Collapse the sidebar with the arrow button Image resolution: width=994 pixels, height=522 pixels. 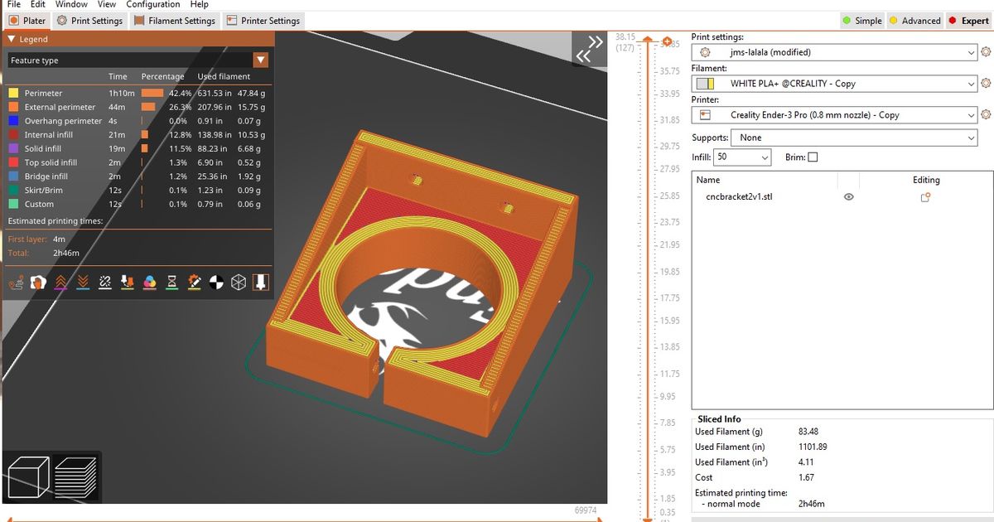click(590, 47)
